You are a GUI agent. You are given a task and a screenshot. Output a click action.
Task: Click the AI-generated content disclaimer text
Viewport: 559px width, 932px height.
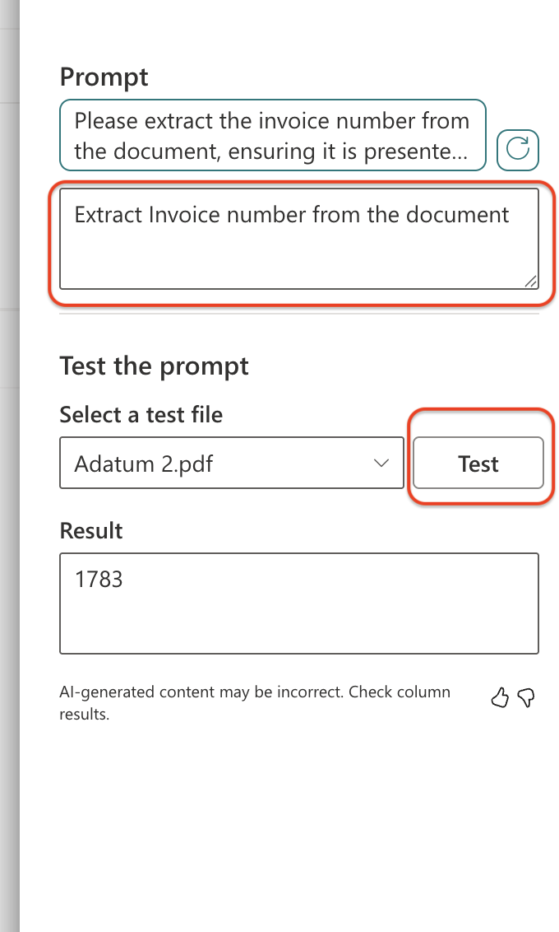[x=255, y=702]
